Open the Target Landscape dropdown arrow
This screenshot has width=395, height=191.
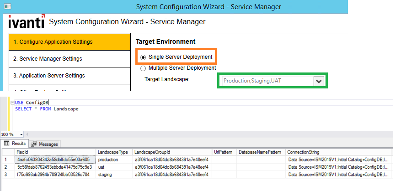(x=319, y=81)
